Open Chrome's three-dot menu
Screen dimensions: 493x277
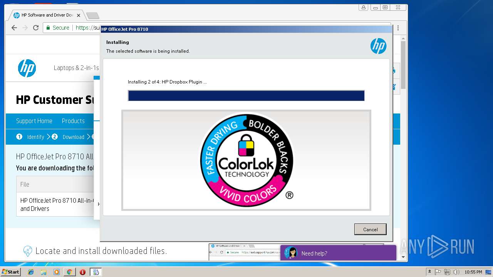(398, 28)
